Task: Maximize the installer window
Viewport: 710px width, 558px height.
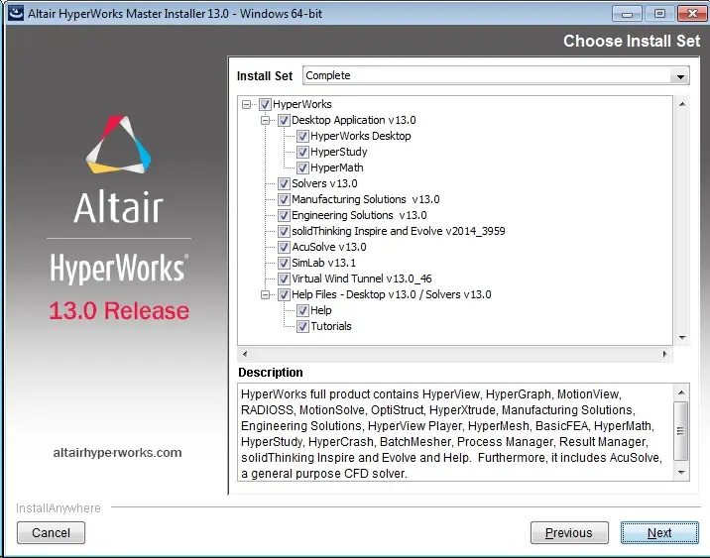Action: pos(659,14)
